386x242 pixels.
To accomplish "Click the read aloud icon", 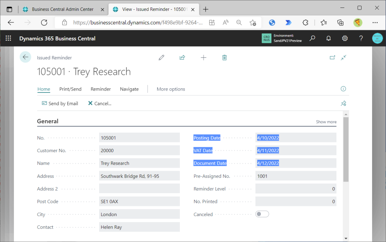I will pos(225,23).
